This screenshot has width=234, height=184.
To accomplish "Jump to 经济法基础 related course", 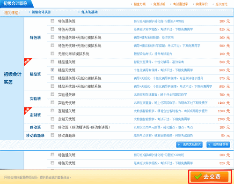I will pyautogui.click(x=89, y=12).
